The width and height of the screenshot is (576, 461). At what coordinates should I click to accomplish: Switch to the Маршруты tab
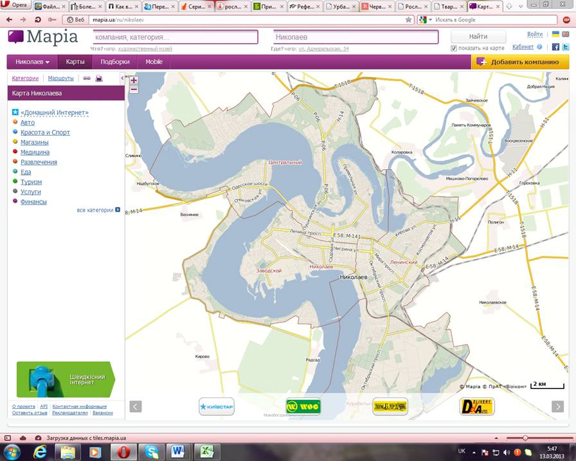(60, 78)
